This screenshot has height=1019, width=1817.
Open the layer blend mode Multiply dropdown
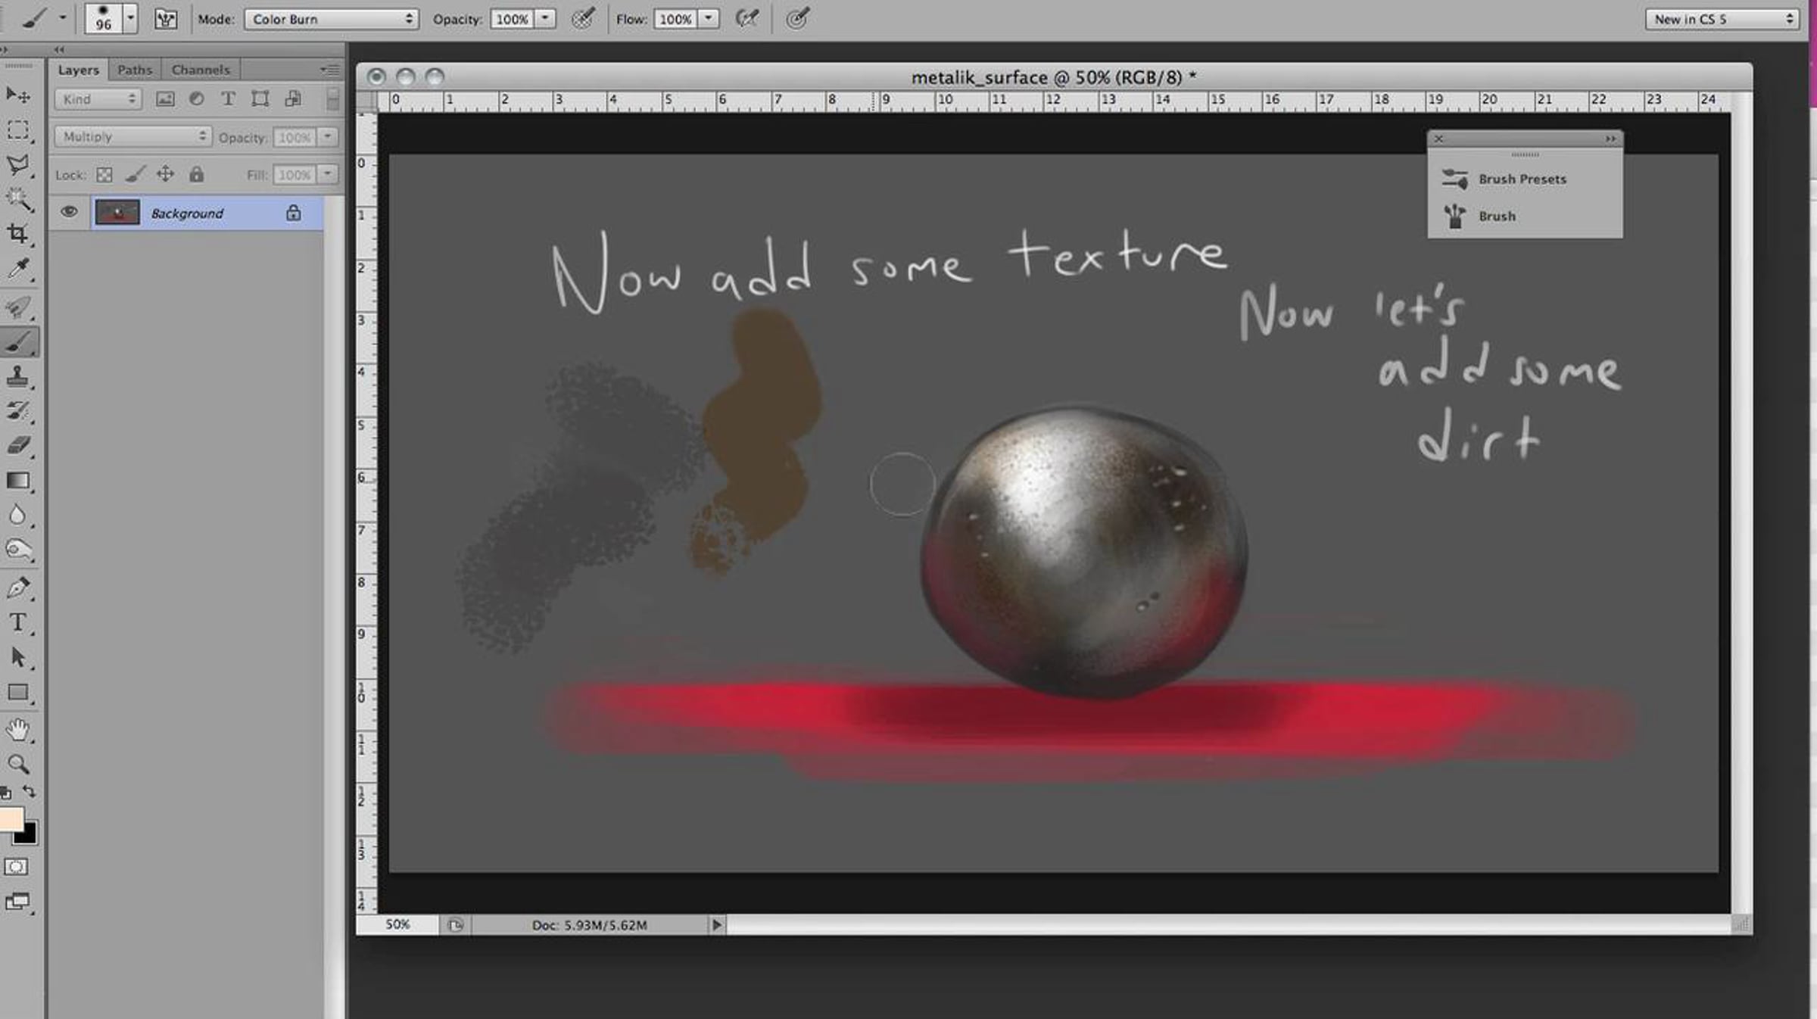pyautogui.click(x=132, y=136)
